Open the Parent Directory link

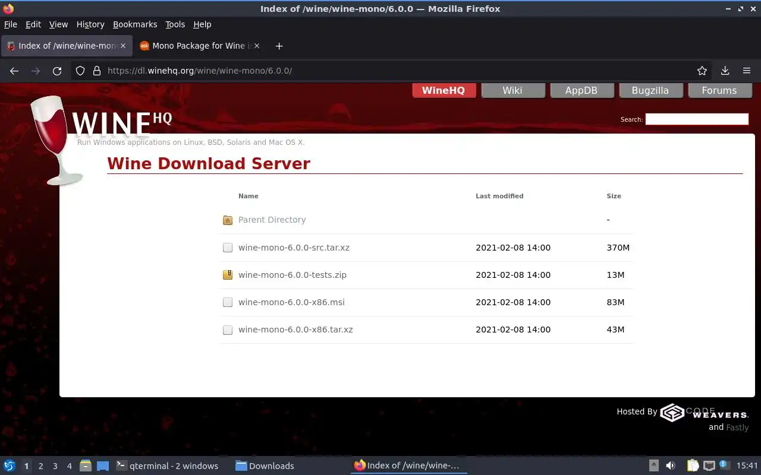tap(272, 220)
